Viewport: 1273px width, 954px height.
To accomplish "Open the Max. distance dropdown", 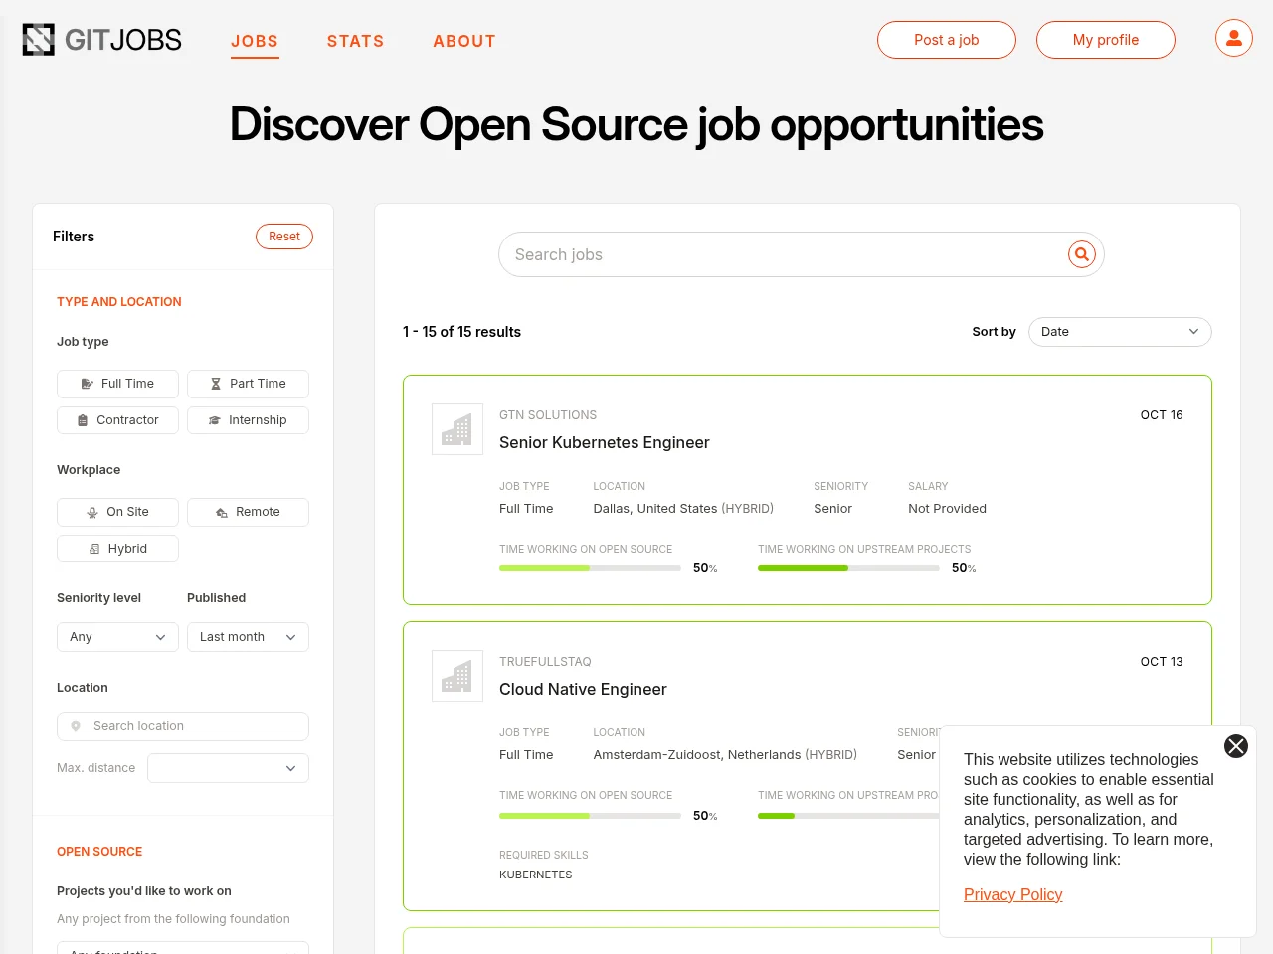I will pos(228,768).
